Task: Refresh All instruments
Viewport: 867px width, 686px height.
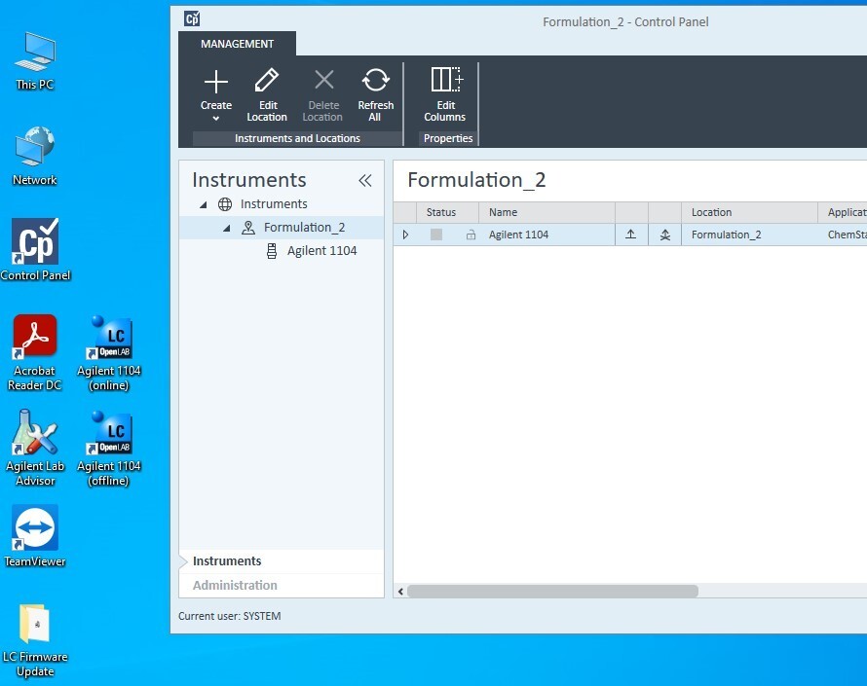Action: 375,94
